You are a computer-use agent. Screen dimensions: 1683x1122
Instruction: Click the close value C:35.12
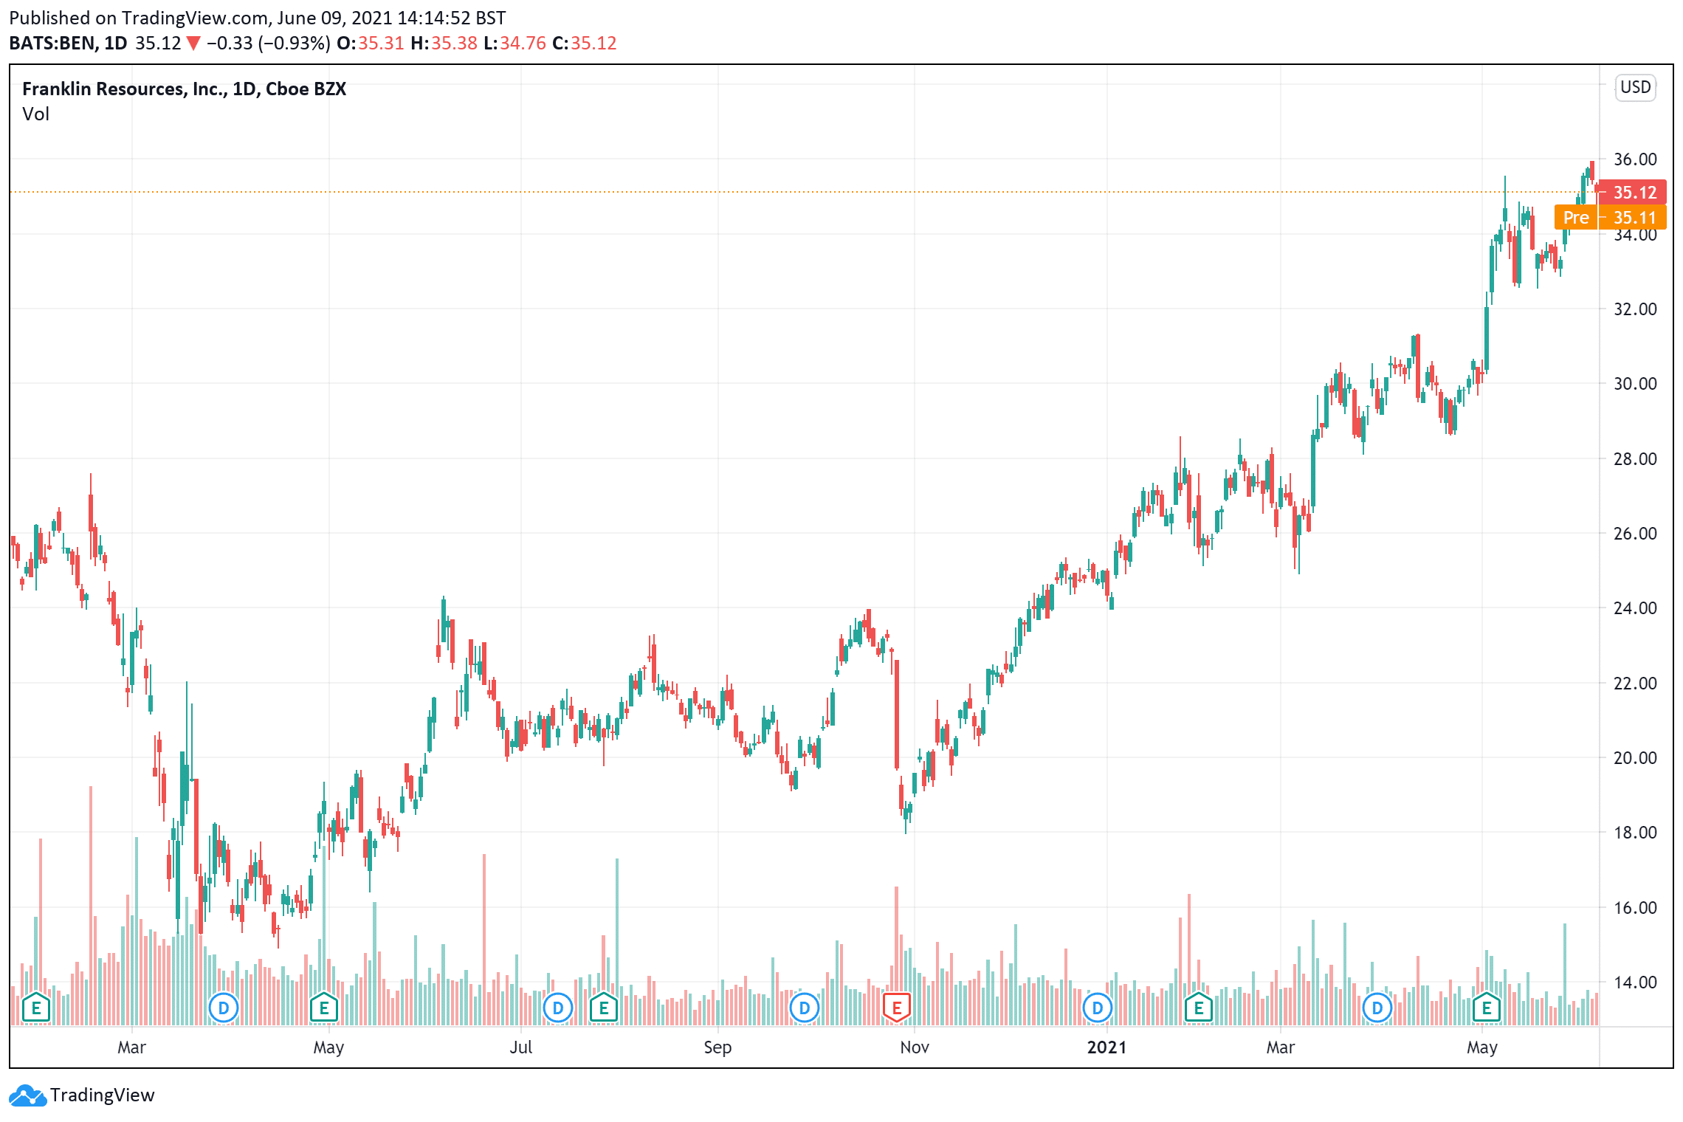click(x=584, y=43)
